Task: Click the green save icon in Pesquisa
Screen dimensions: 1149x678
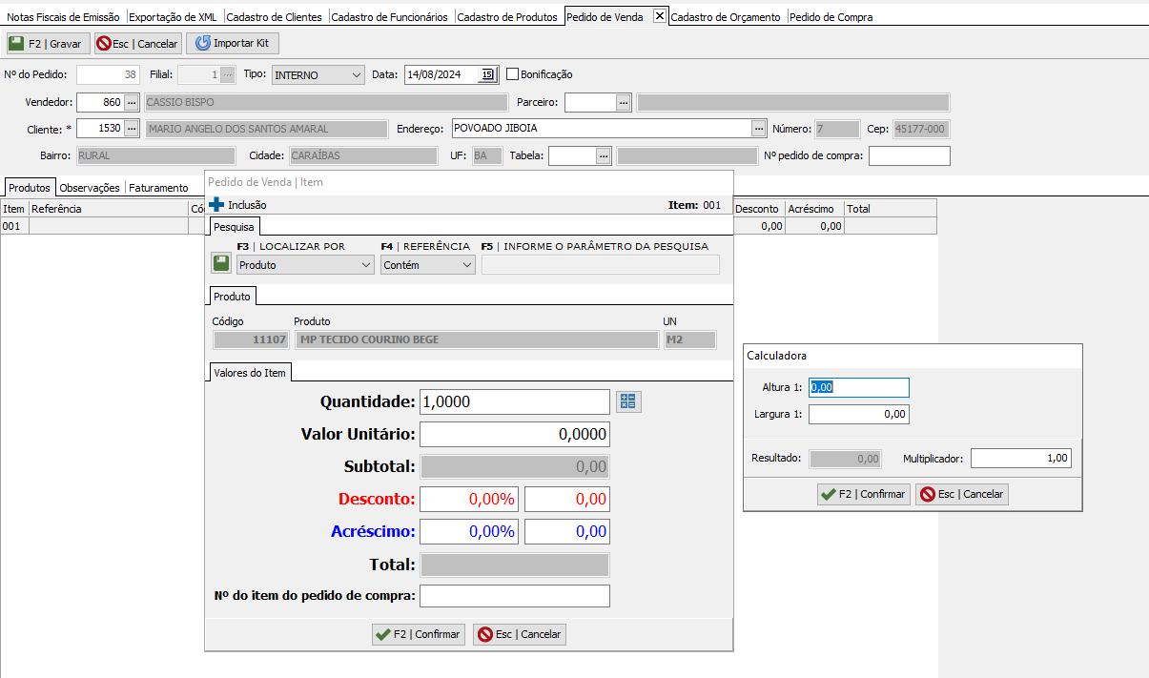Action: (221, 264)
